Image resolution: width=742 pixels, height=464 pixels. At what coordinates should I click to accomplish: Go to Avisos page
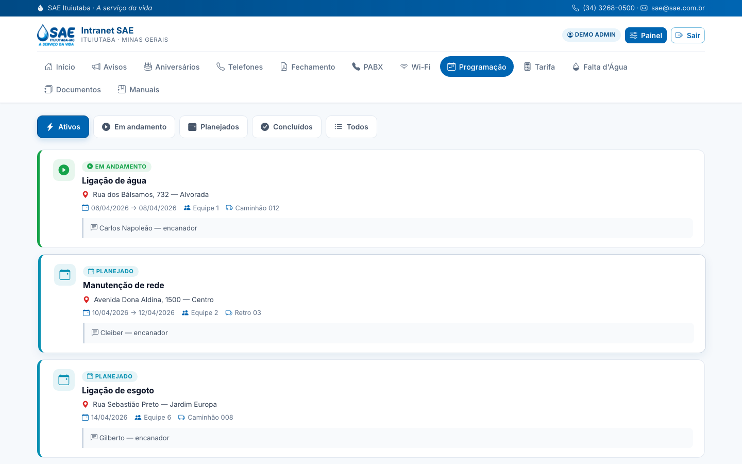[109, 67]
